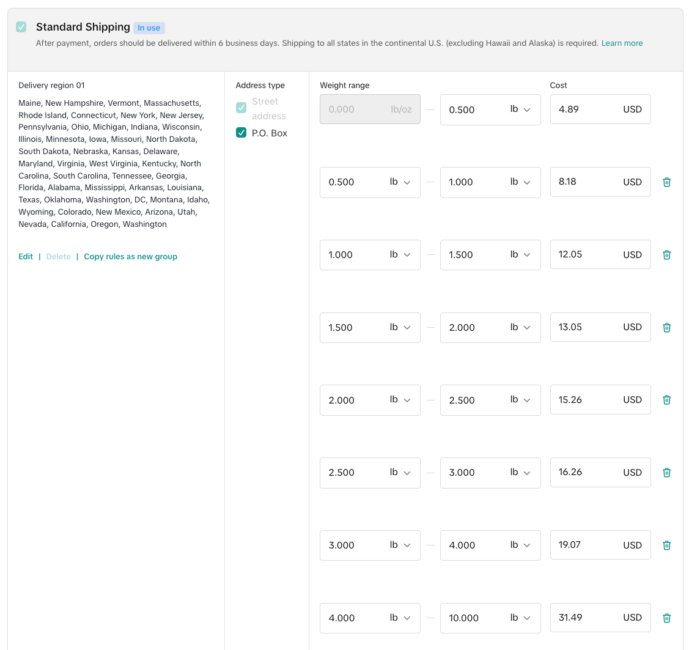Screen dimensions: 689x650
Task: Uncheck the P.O. Box address type
Action: coord(241,133)
